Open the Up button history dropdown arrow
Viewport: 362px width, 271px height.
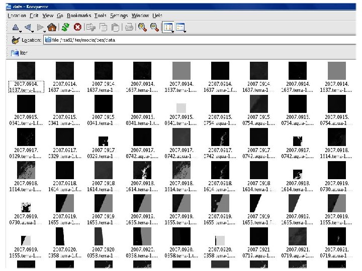click(x=21, y=31)
